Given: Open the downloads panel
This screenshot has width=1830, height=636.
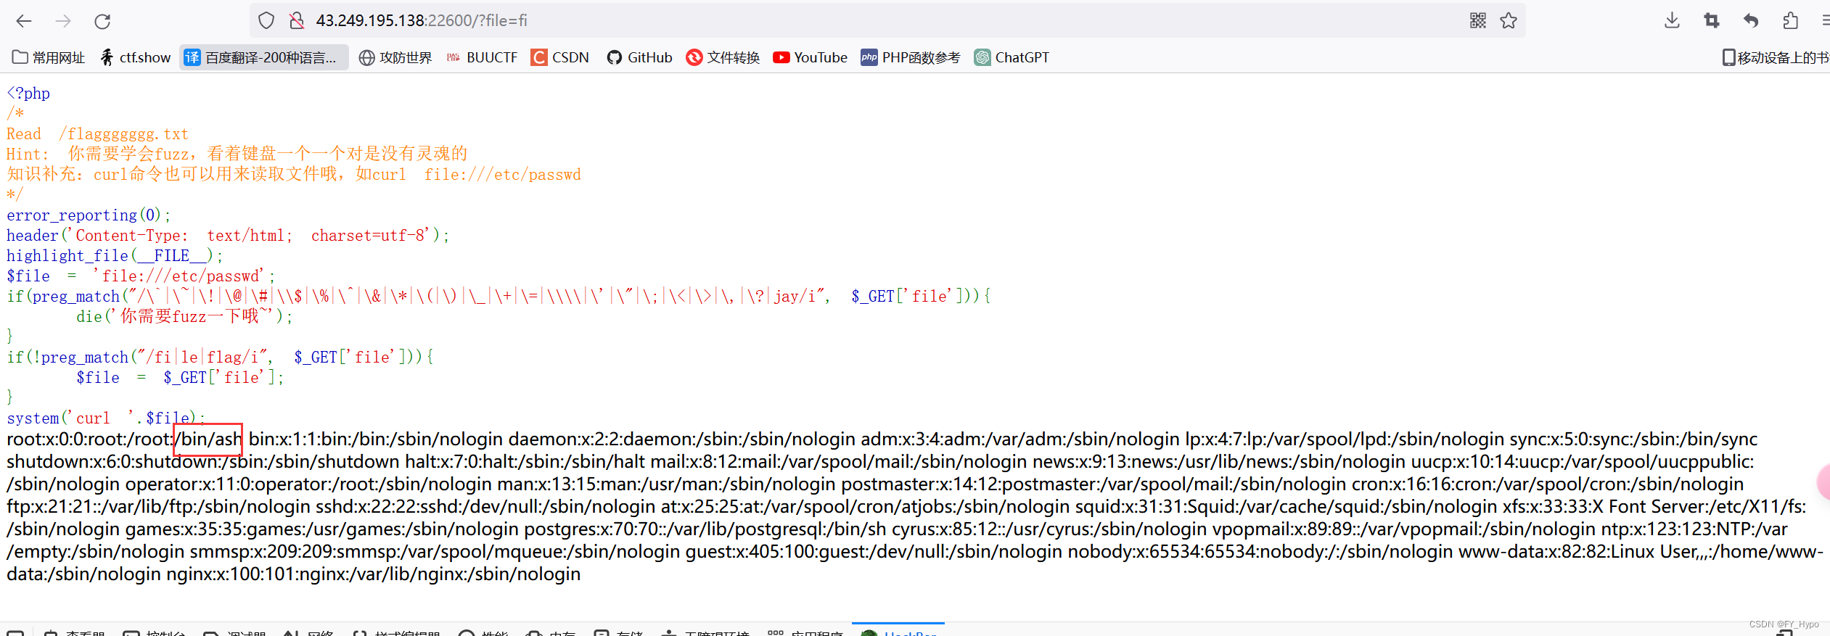Looking at the screenshot, I should pos(1672,20).
